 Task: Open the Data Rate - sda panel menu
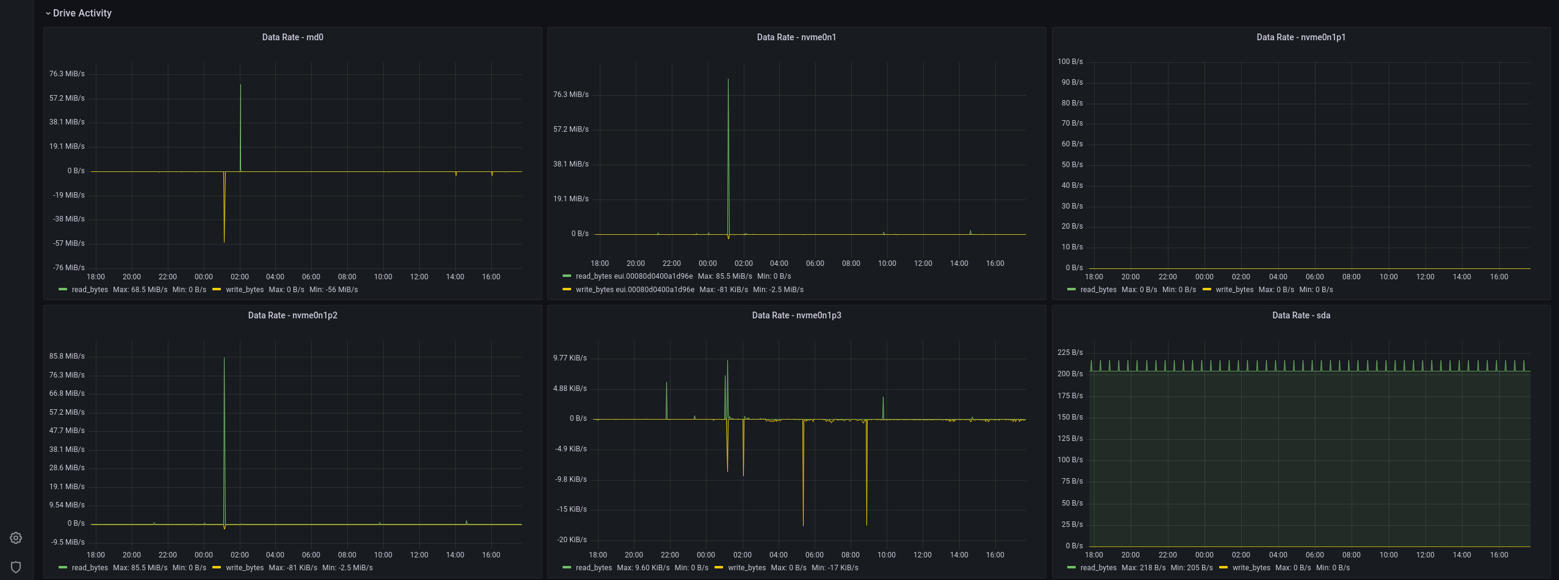(x=1301, y=315)
